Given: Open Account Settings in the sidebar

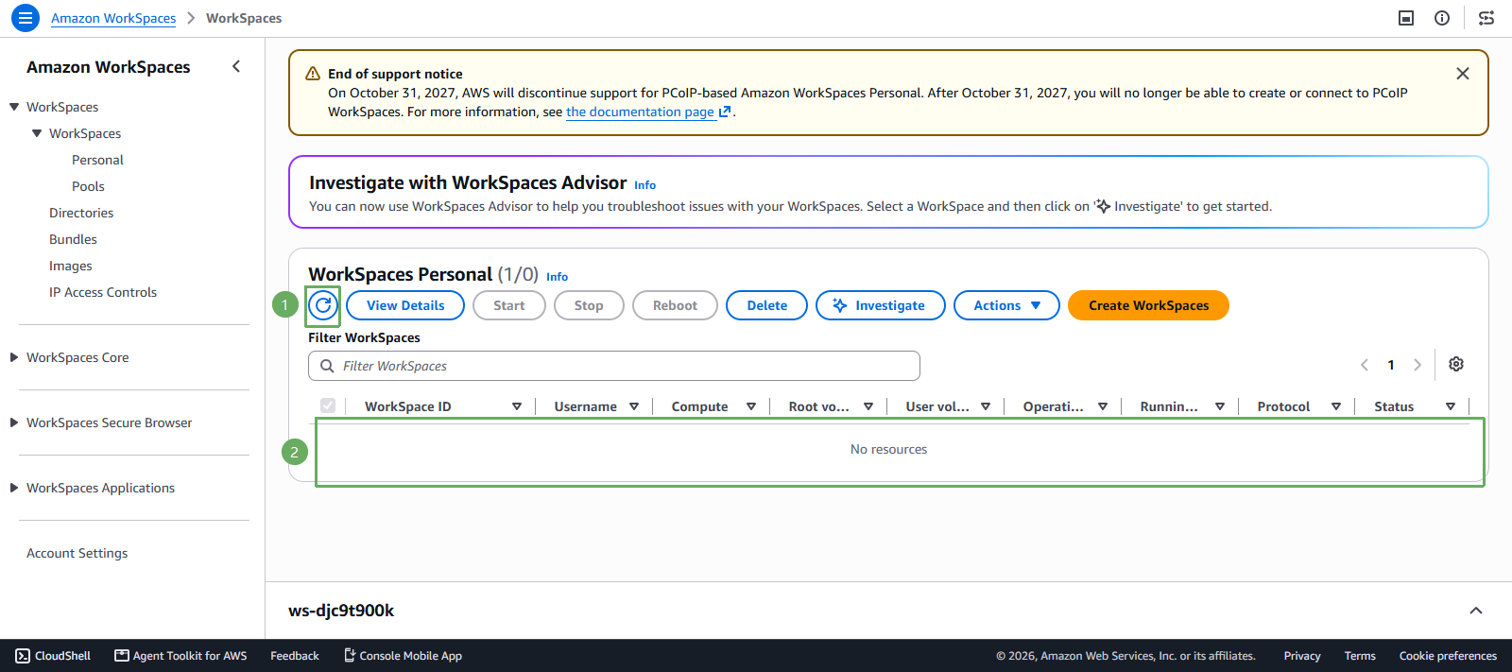Looking at the screenshot, I should tap(77, 553).
